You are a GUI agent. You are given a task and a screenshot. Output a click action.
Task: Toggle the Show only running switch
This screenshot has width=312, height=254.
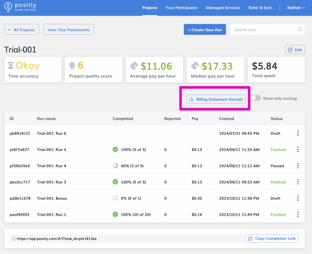click(x=256, y=98)
